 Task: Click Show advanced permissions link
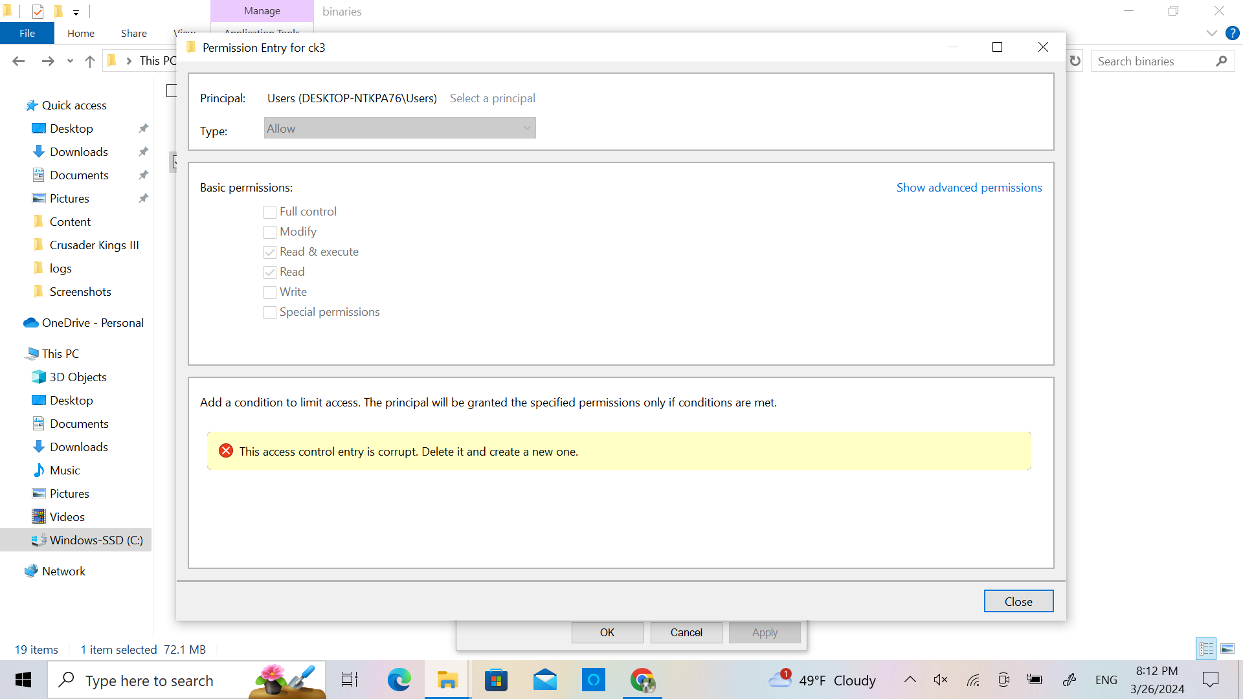(x=969, y=187)
